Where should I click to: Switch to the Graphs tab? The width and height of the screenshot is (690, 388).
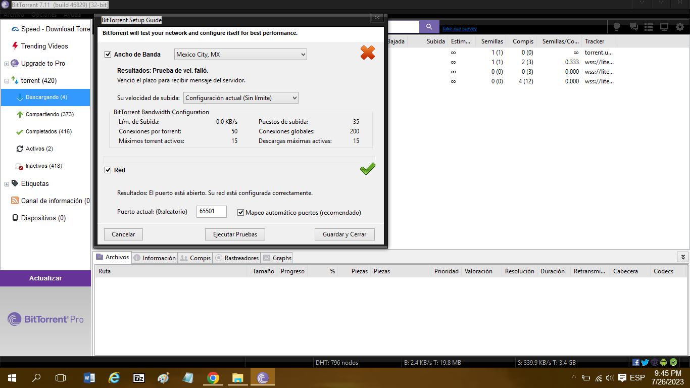click(277, 258)
